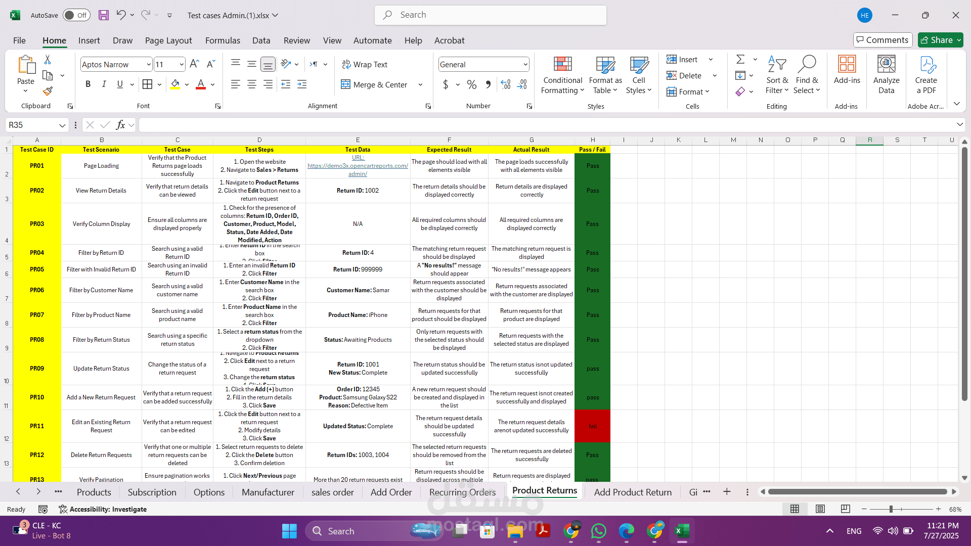The height and width of the screenshot is (546, 971).
Task: Expand the font name dropdown
Action: click(148, 64)
